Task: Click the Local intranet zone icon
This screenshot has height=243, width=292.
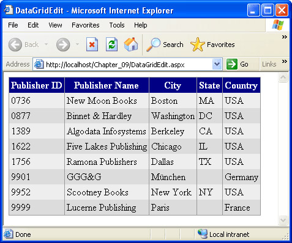Action: 203,234
